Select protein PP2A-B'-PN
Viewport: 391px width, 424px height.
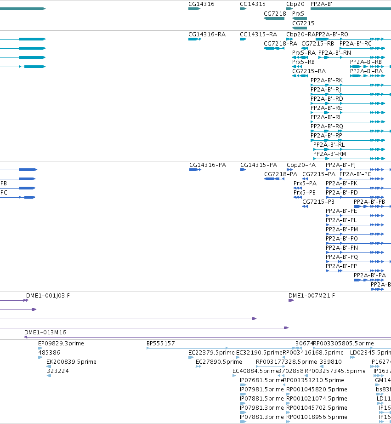tap(342, 248)
